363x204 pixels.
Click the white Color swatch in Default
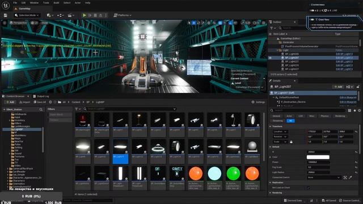318,157
